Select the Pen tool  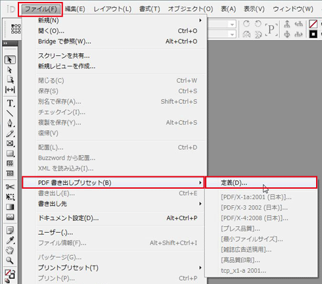(10, 124)
